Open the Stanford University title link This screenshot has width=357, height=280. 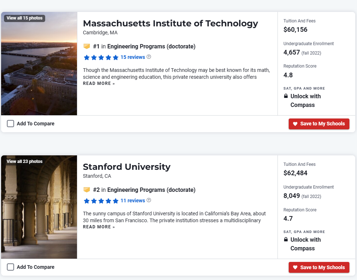[126, 167]
